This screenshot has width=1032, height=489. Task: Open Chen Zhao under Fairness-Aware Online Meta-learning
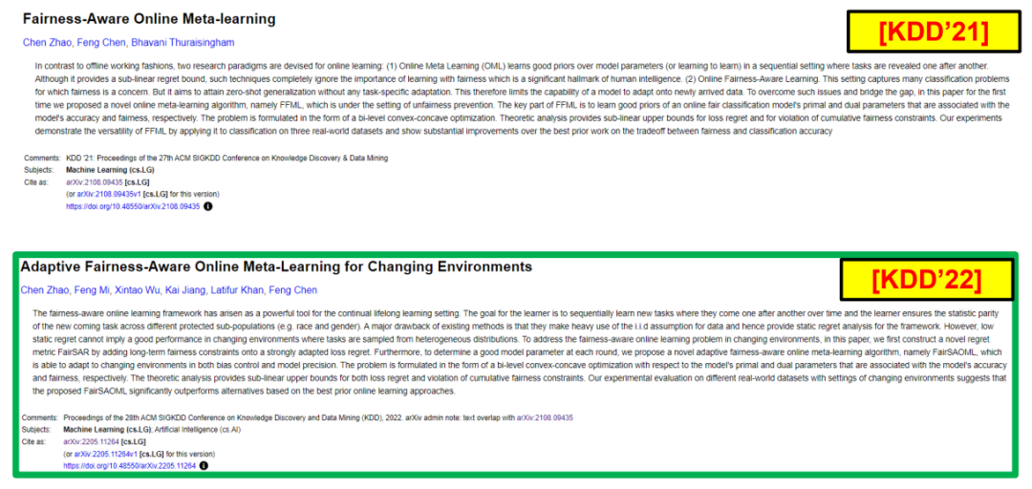pos(48,43)
